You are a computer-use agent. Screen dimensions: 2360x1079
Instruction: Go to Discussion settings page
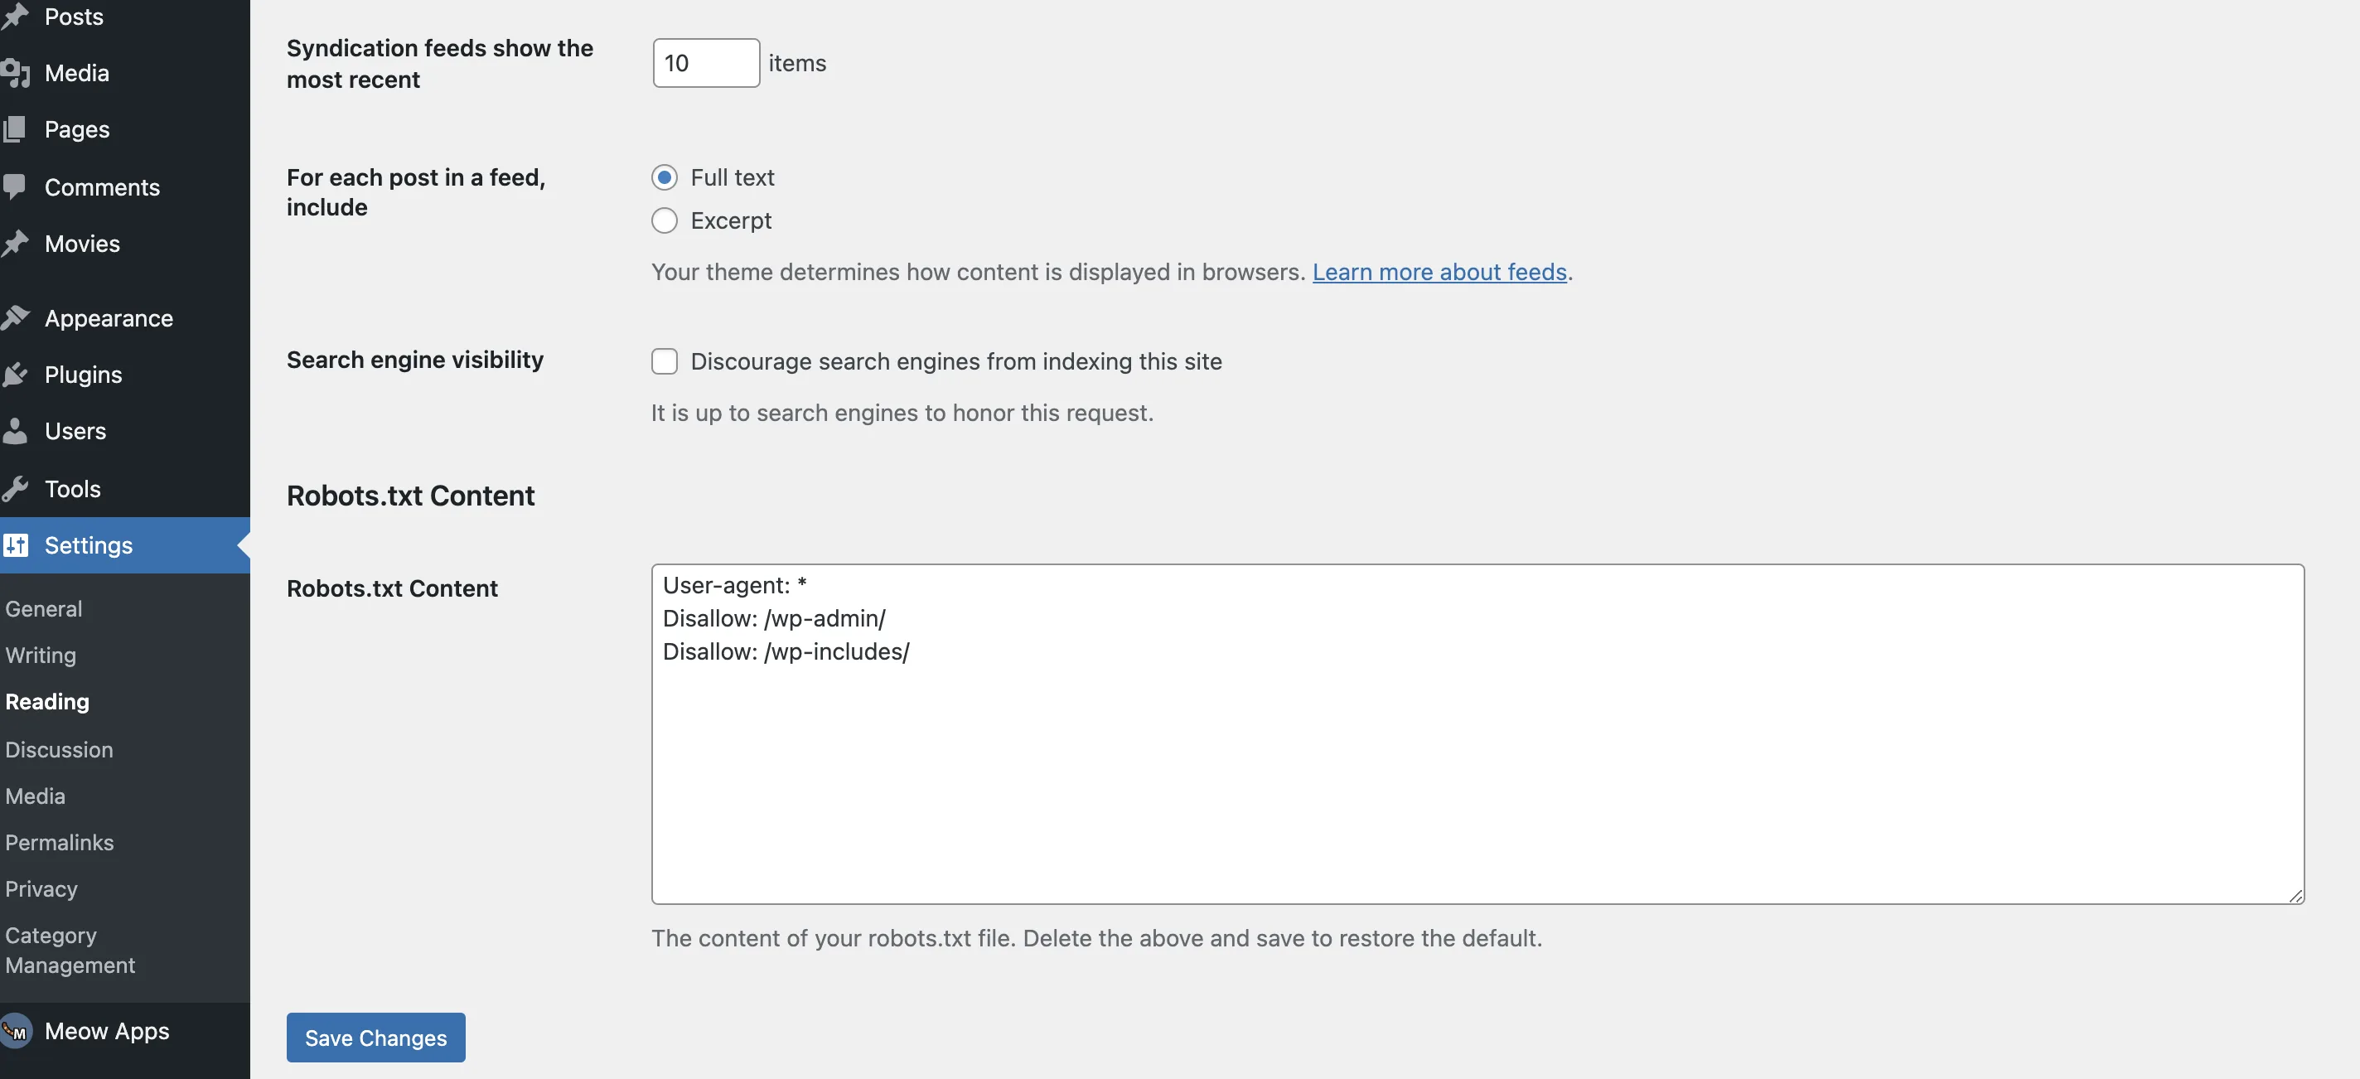[x=60, y=749]
